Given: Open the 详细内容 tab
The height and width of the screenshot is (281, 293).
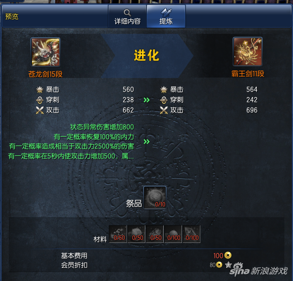Looking at the screenshot, I should click(127, 16).
